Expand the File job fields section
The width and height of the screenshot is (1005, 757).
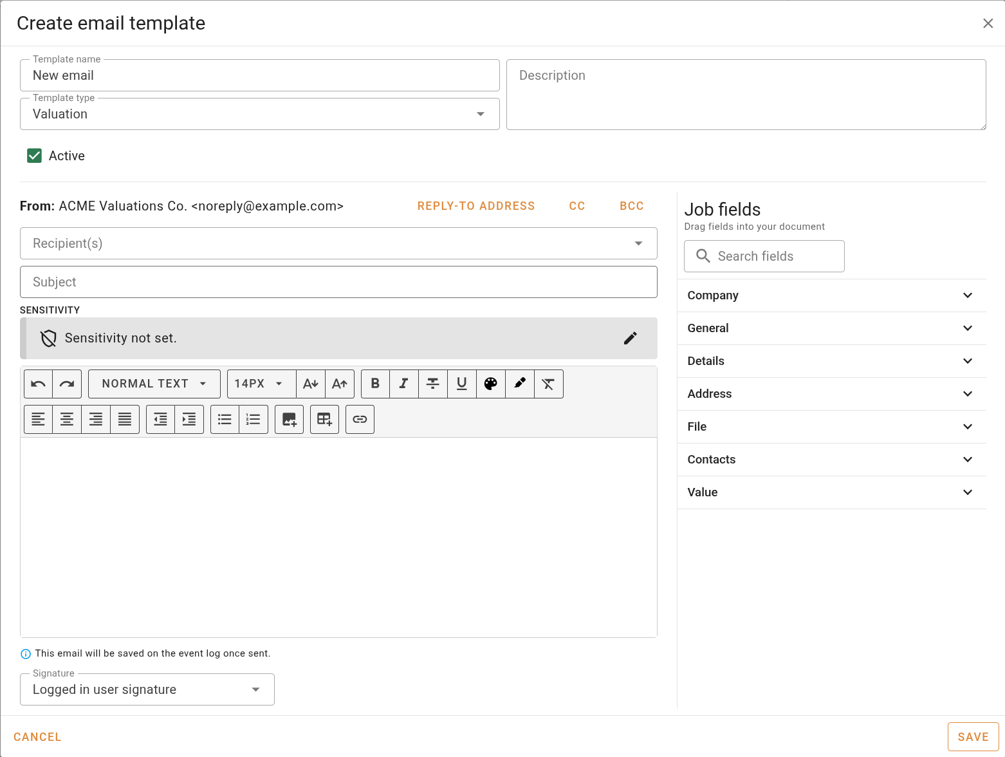[x=832, y=427]
